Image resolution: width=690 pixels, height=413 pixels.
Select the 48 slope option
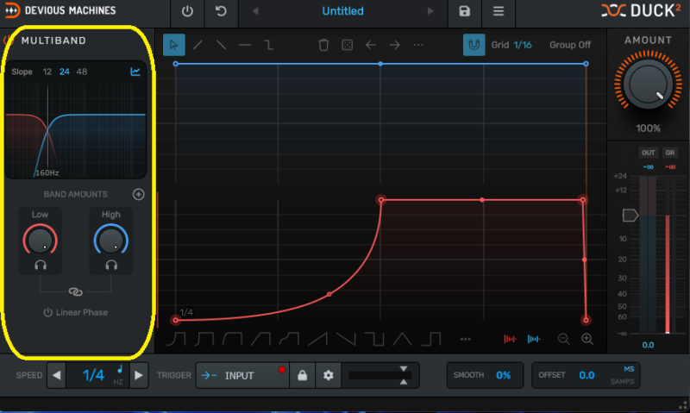(x=81, y=72)
